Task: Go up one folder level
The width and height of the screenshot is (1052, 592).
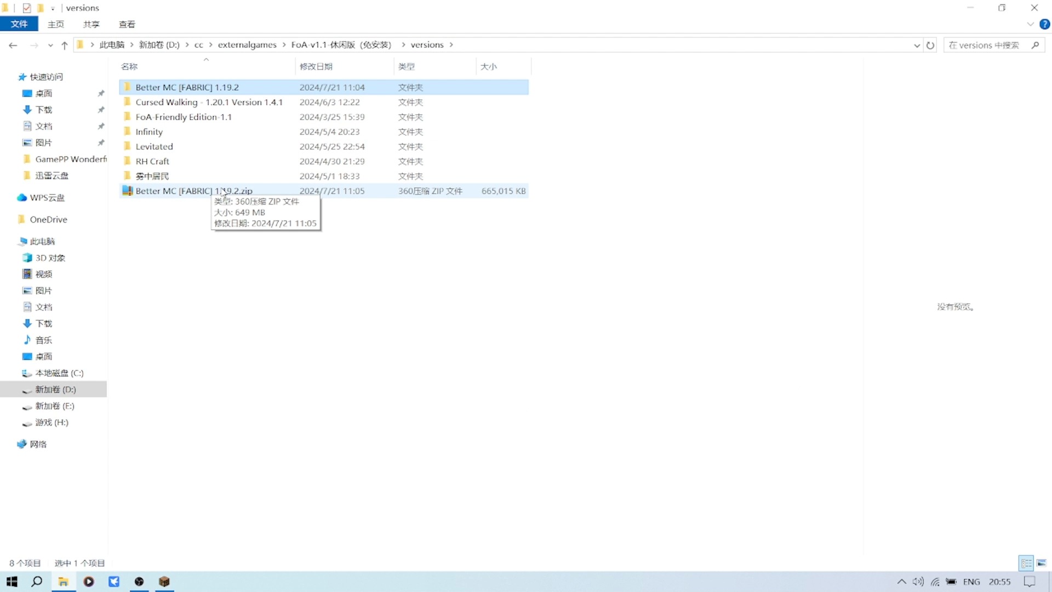Action: [x=65, y=45]
